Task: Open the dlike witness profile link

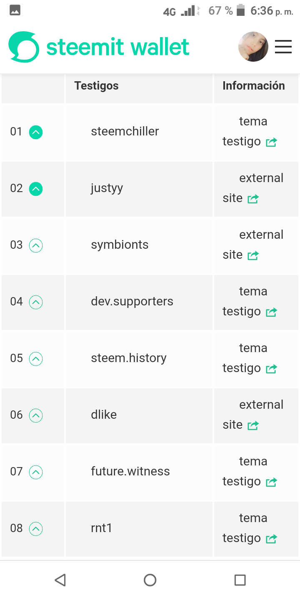Action: pos(104,415)
